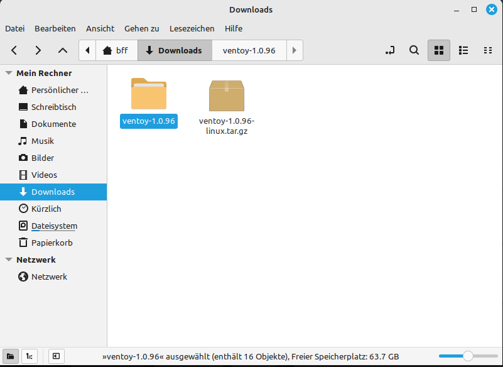Select the ventoy-1.0.96-linux.tar.gz archive icon
Viewport: 503px width, 367px height.
[x=227, y=96]
